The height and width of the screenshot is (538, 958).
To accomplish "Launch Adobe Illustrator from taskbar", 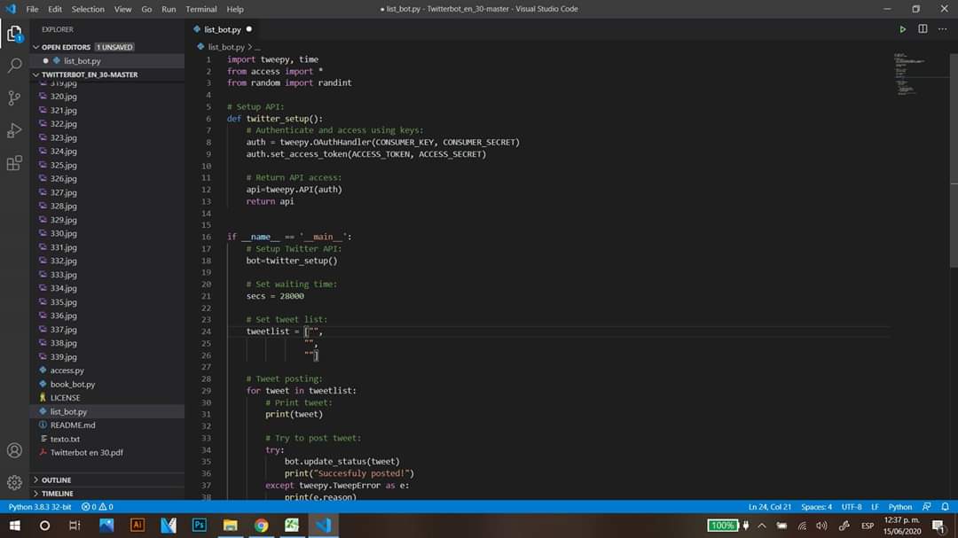I will (137, 526).
